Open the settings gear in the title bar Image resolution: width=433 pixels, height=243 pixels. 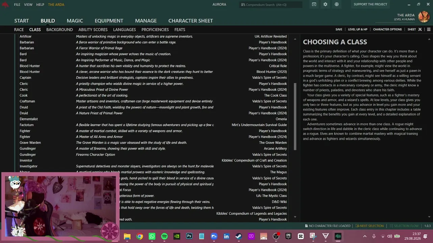(325, 4)
